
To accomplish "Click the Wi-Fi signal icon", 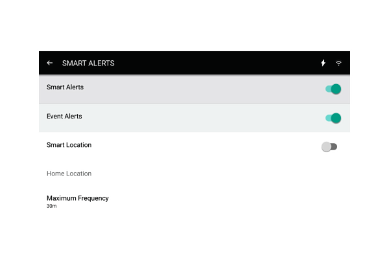I will 338,63.
